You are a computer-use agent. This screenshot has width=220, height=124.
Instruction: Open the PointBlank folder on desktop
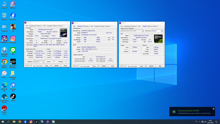click(13, 75)
